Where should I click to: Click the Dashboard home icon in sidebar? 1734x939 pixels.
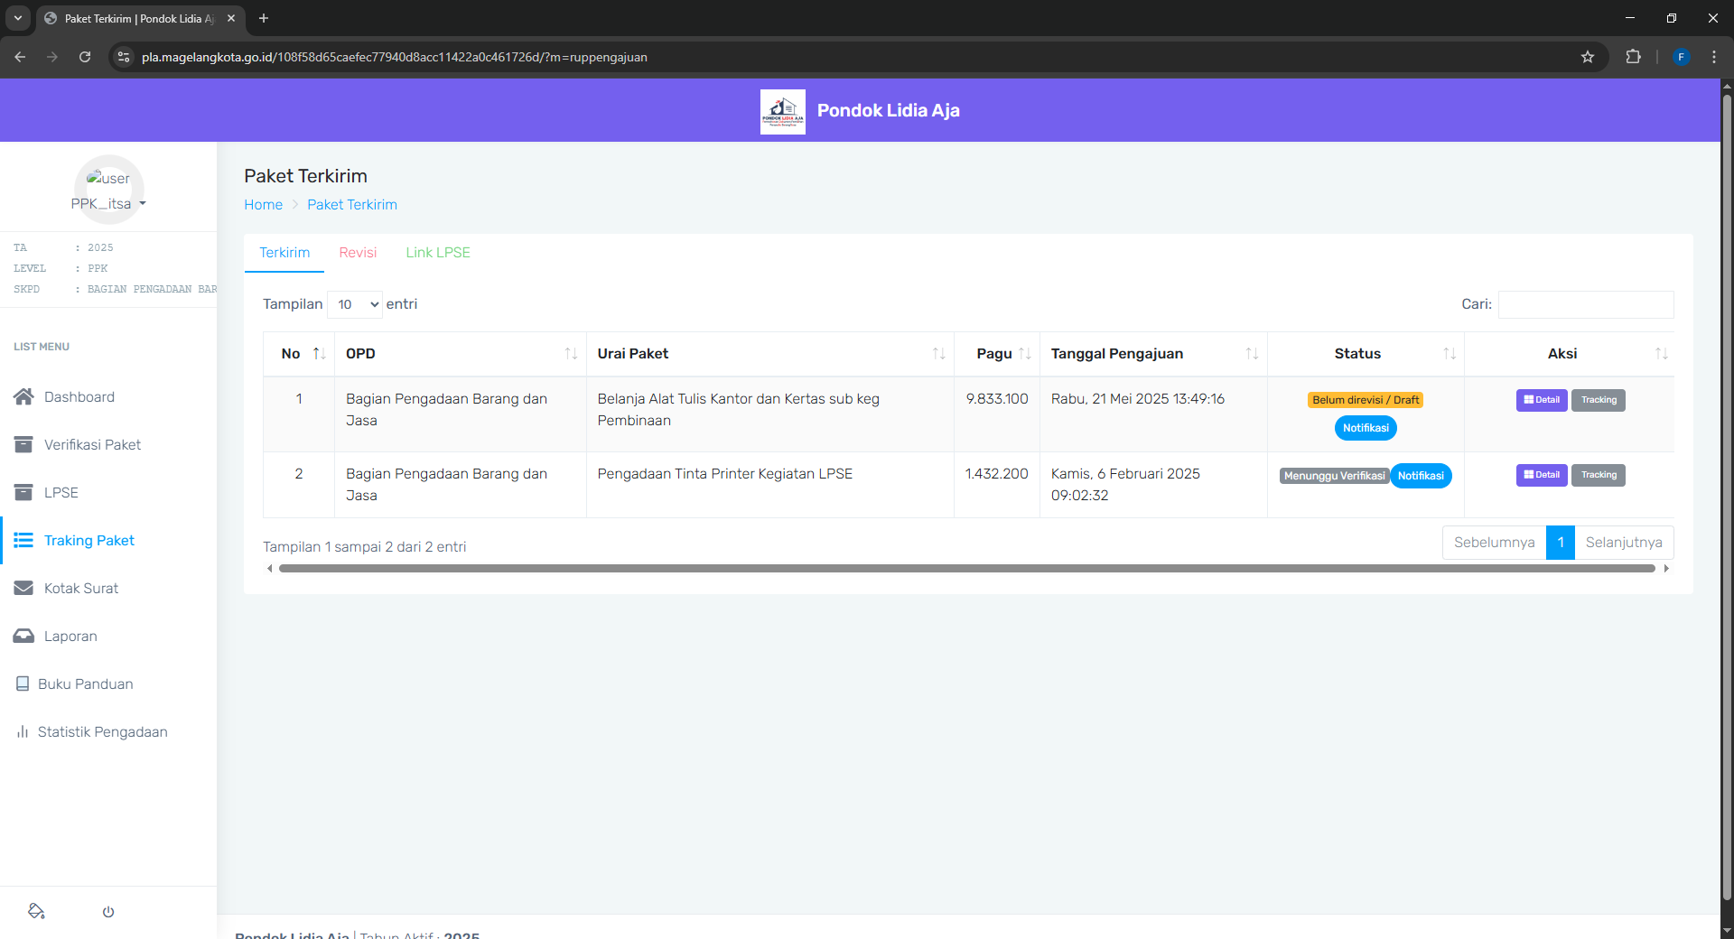pyautogui.click(x=23, y=396)
